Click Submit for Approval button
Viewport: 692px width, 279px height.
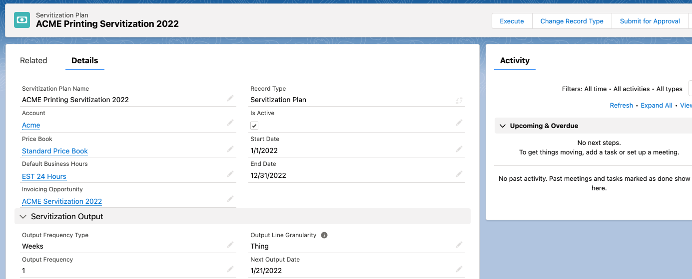tap(650, 21)
